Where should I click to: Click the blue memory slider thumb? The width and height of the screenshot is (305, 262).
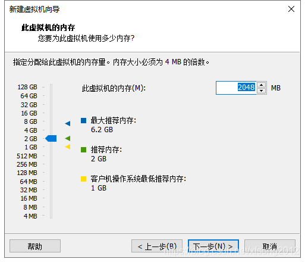pyautogui.click(x=51, y=138)
